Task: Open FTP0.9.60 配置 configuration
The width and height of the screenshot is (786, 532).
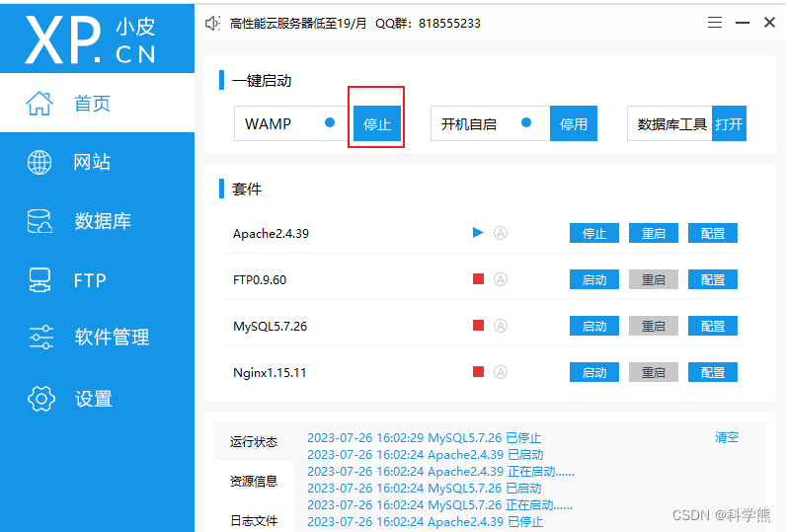Action: [x=712, y=279]
